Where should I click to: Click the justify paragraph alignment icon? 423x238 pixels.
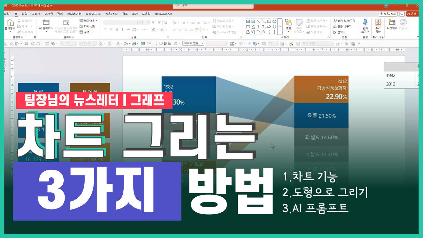(191, 30)
